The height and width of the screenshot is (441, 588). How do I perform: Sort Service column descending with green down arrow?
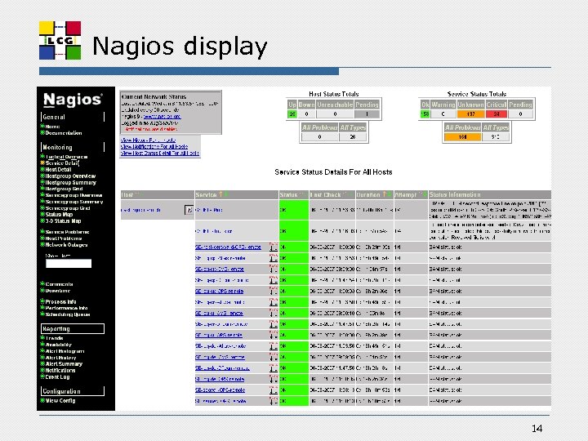pyautogui.click(x=226, y=194)
